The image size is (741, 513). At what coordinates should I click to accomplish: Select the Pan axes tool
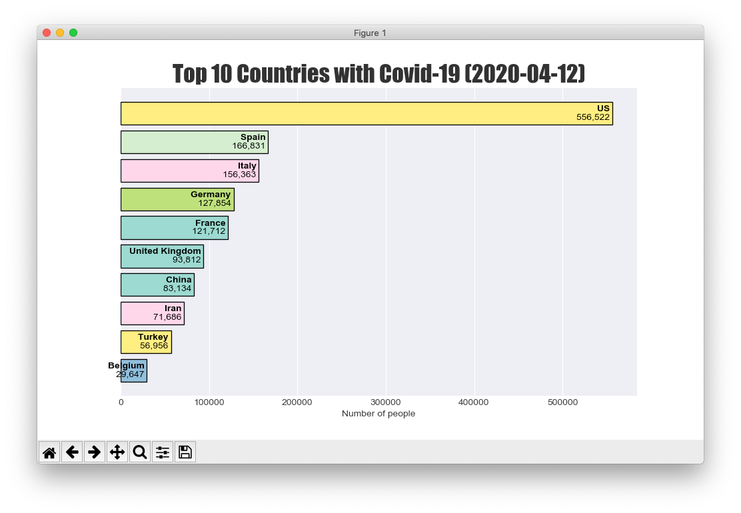[x=117, y=452]
